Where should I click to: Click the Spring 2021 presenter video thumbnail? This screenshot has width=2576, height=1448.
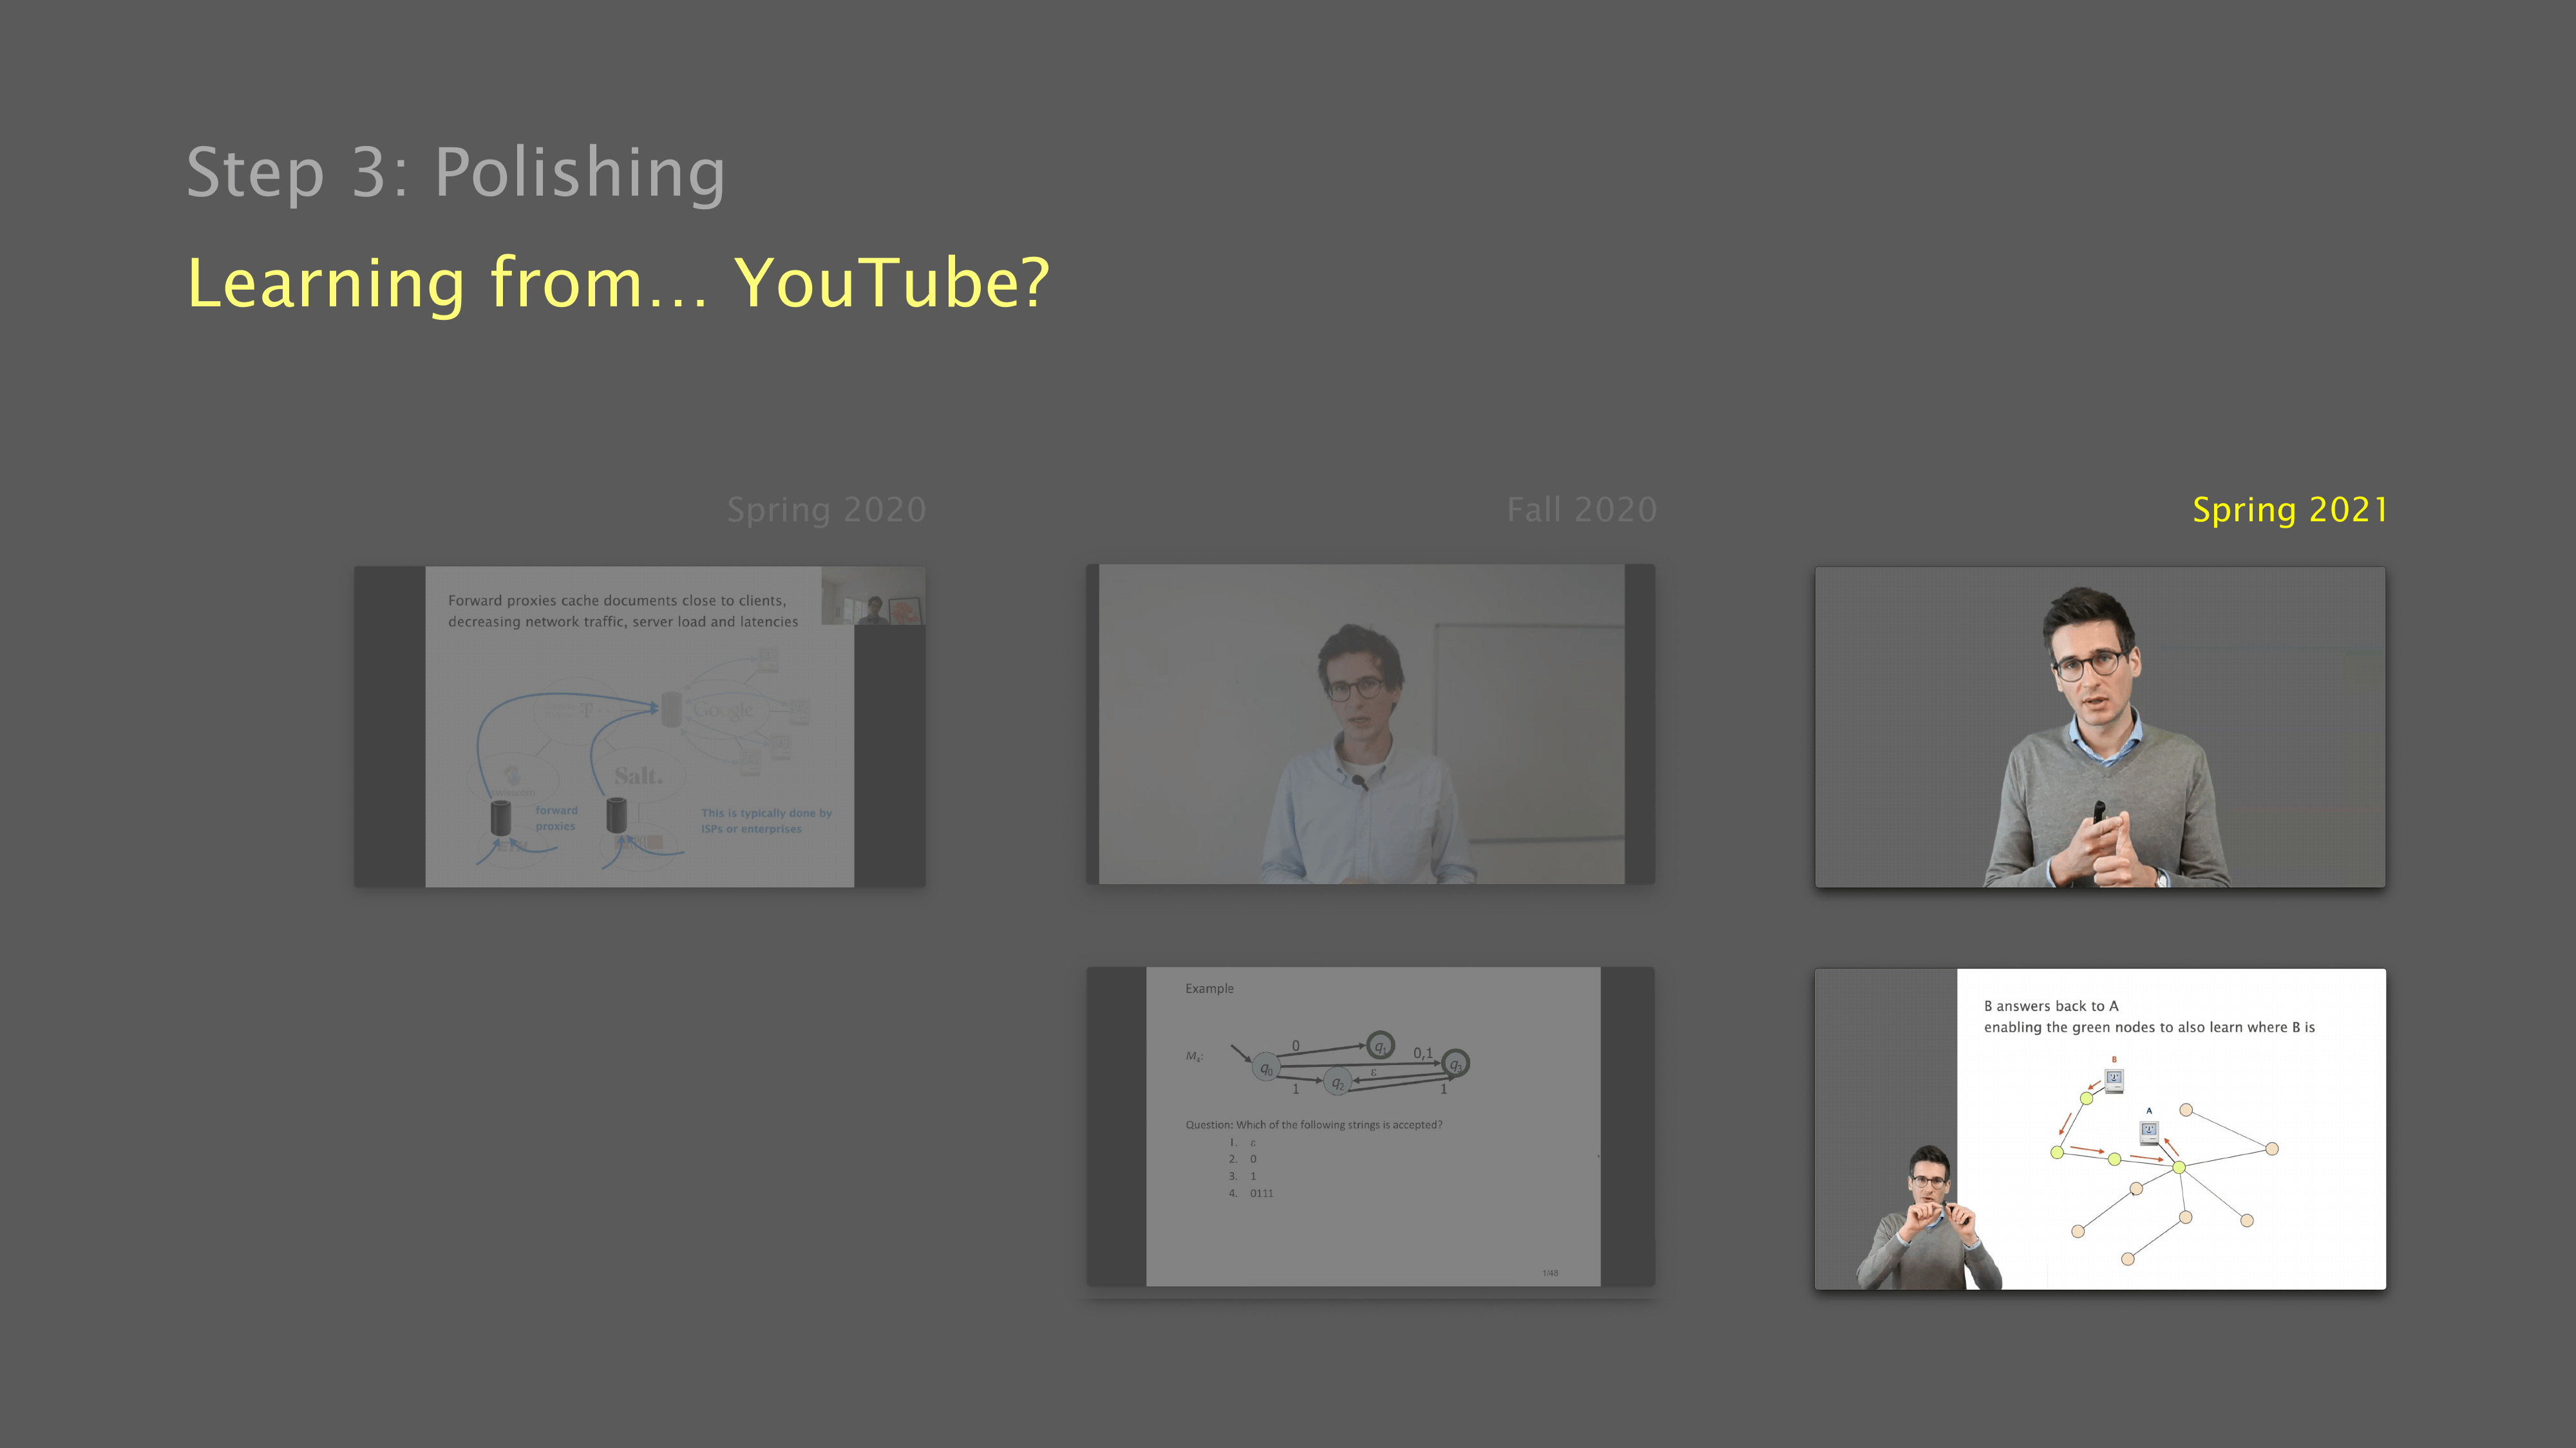(x=2100, y=727)
